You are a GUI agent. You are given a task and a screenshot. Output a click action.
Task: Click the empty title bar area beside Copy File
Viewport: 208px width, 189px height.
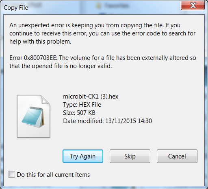pyautogui.click(x=103, y=7)
